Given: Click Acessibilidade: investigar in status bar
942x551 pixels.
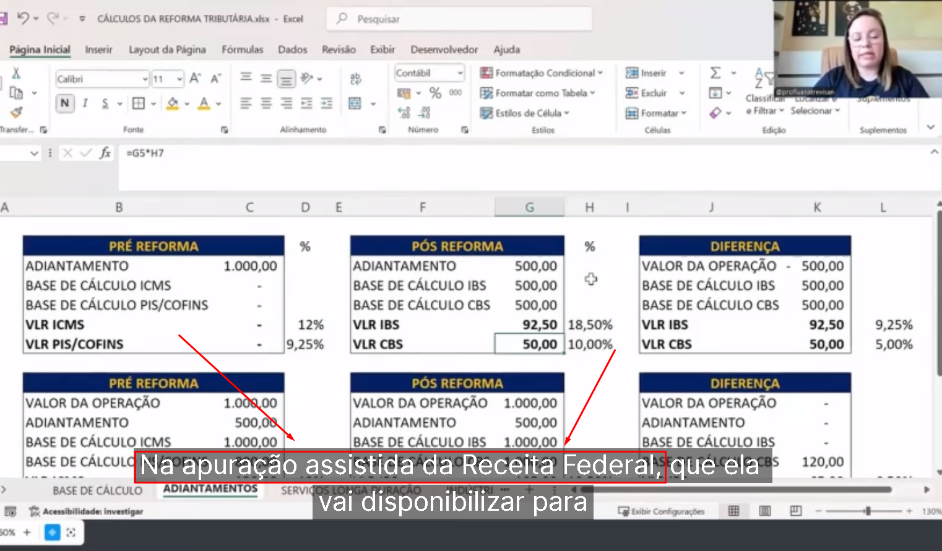Looking at the screenshot, I should (86, 511).
